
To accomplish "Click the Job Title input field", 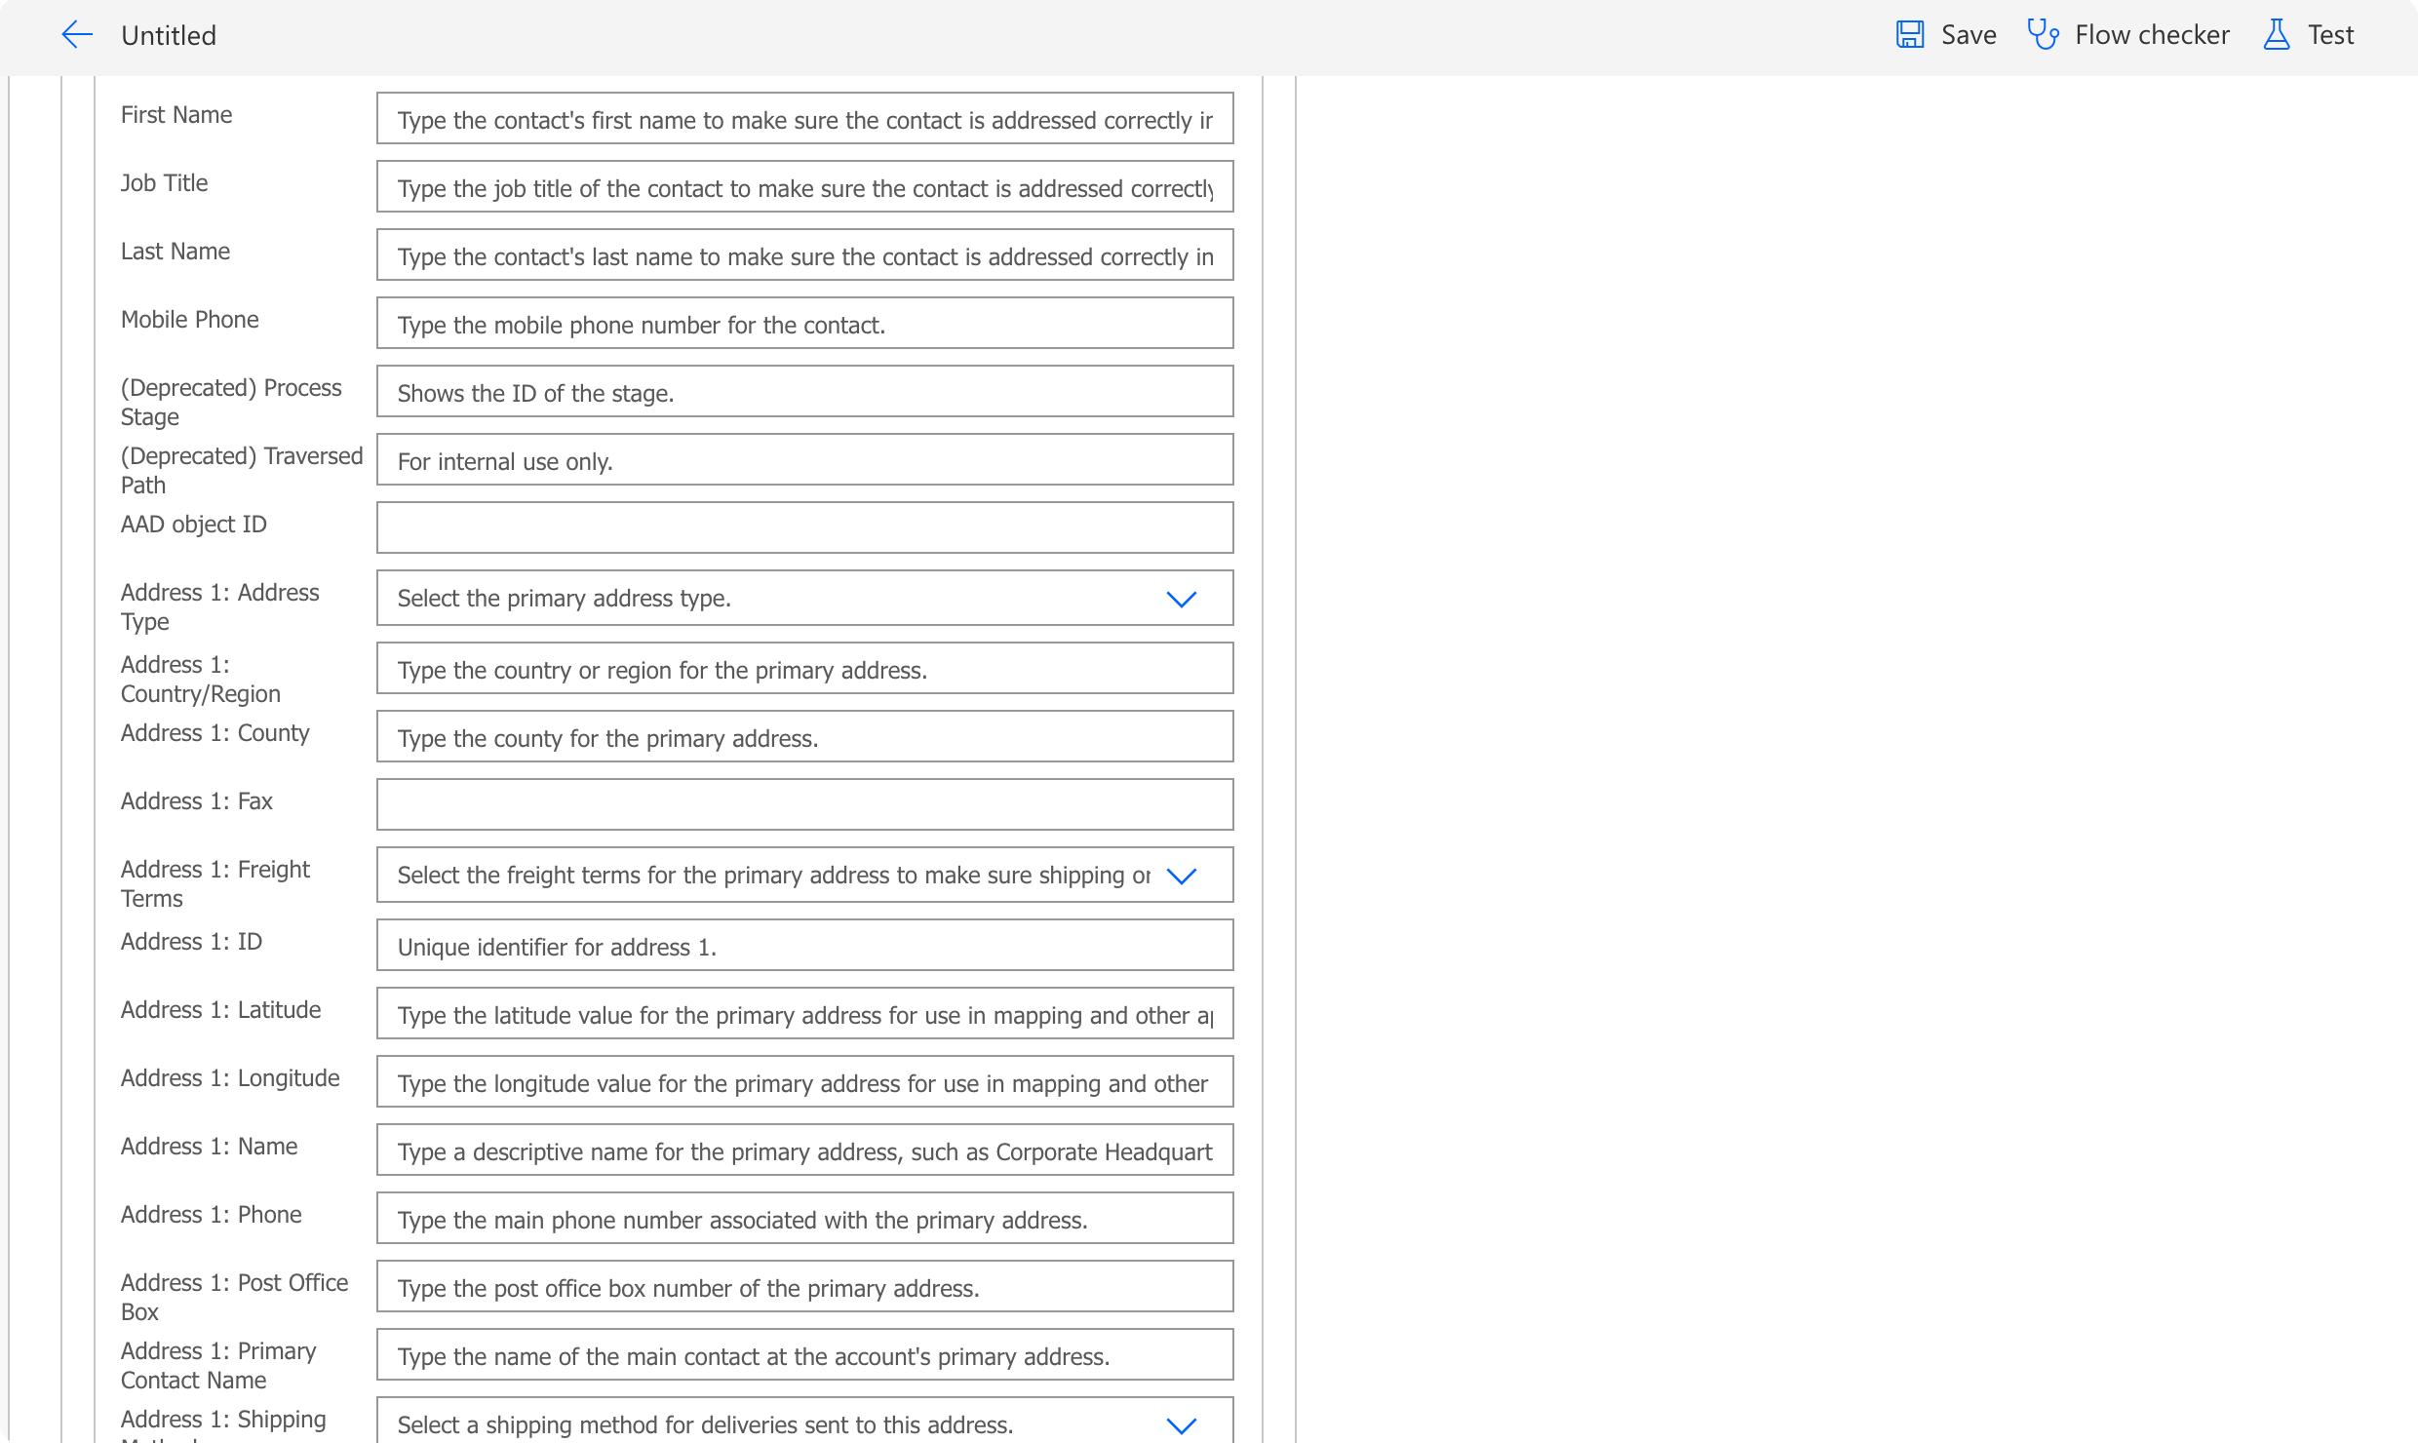I will point(803,187).
